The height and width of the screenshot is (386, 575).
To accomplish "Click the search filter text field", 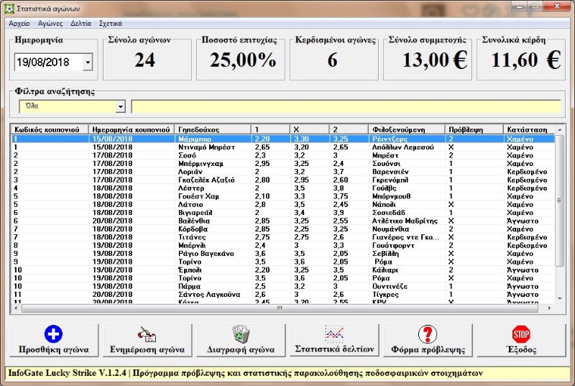I will coord(345,106).
